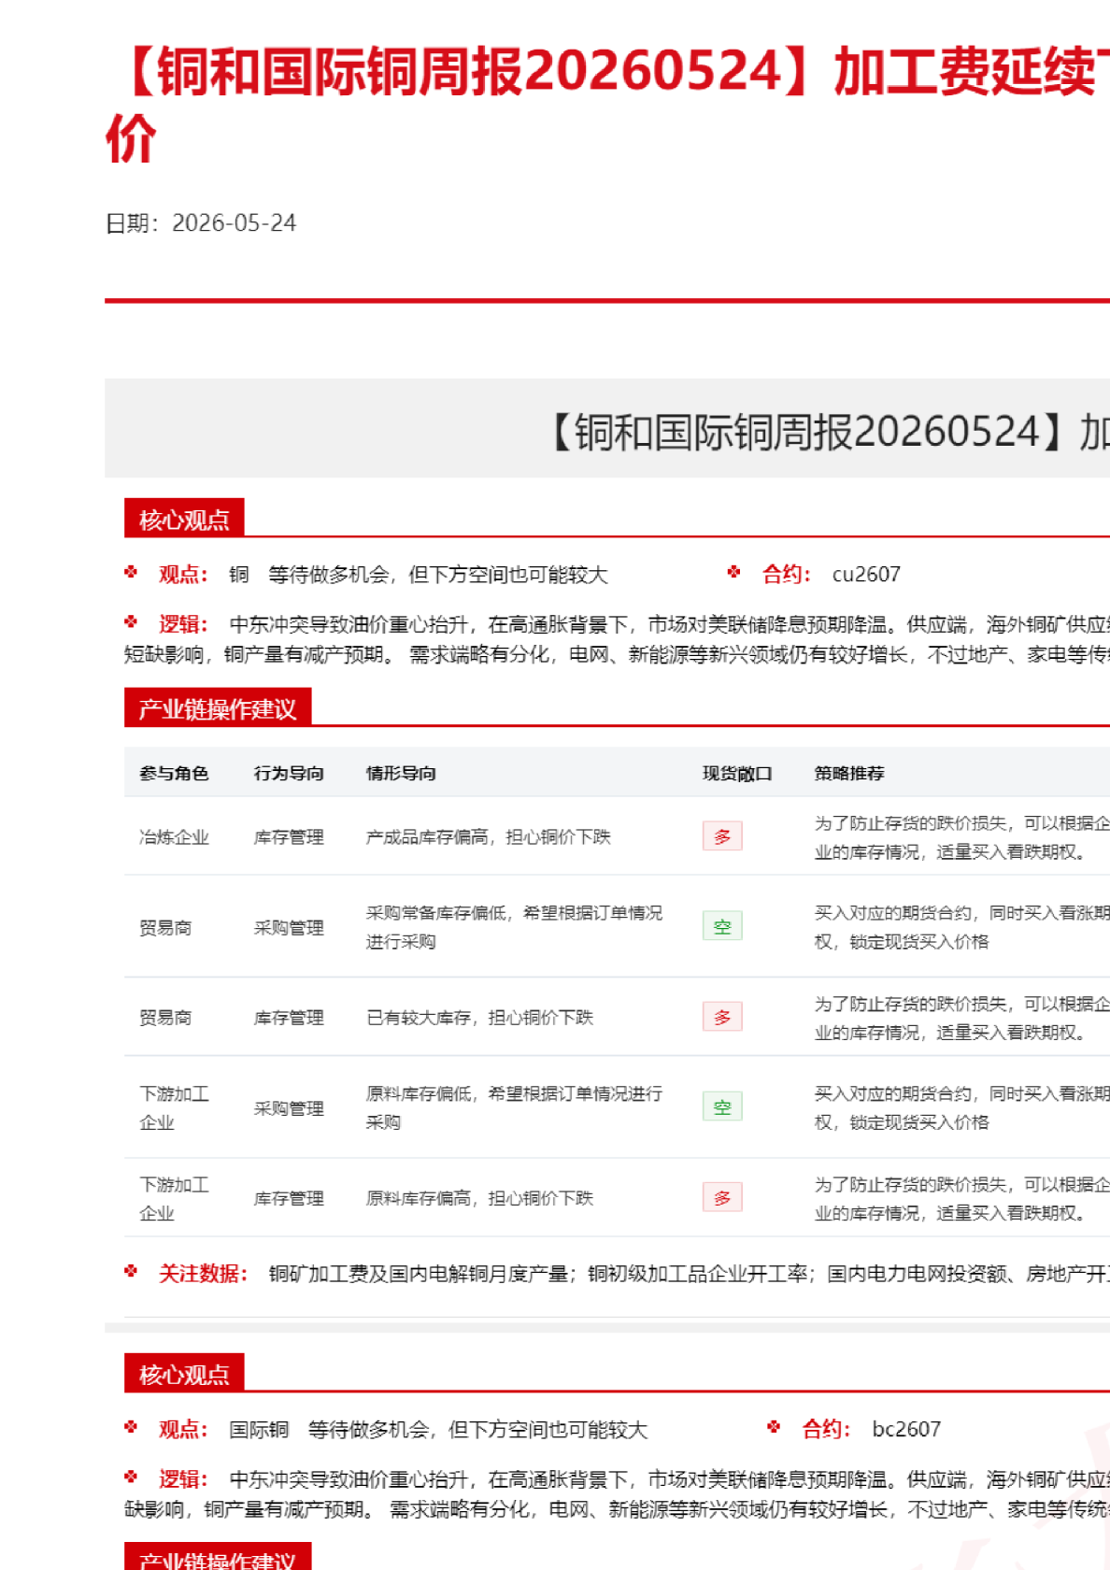This screenshot has width=1110, height=1570.
Task: Click the 现货敞口 column header
Action: pyautogui.click(x=737, y=773)
